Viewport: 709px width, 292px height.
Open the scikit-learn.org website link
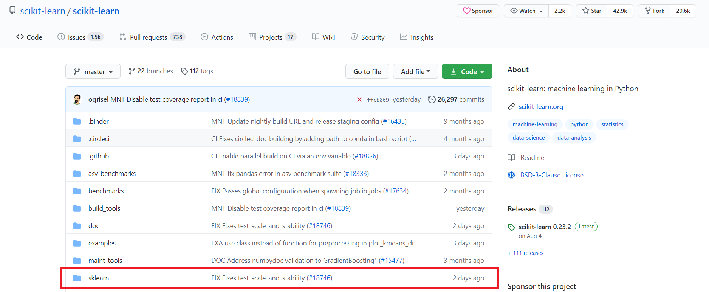click(x=541, y=107)
